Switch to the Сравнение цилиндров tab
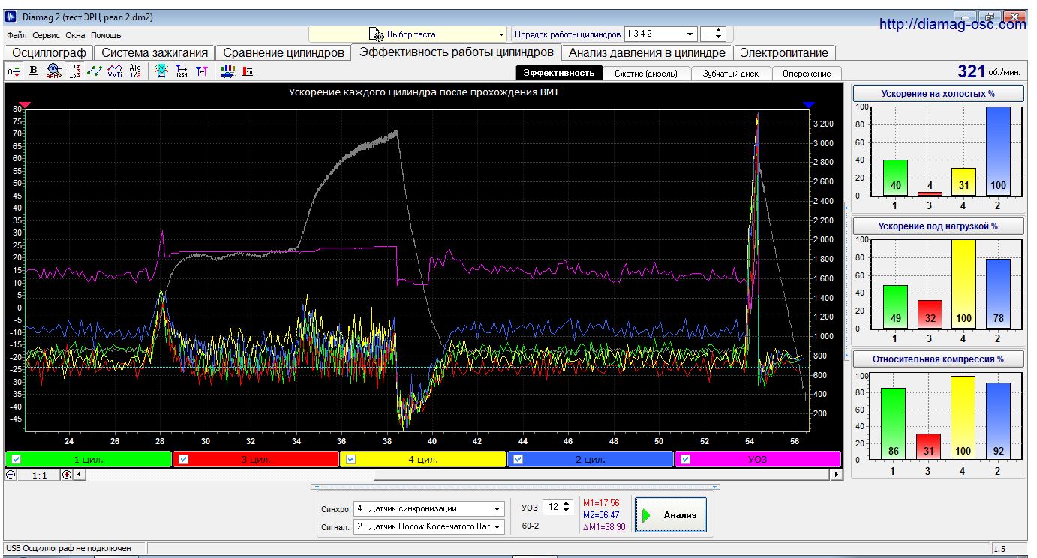This screenshot has height=558, width=1037. 284,52
